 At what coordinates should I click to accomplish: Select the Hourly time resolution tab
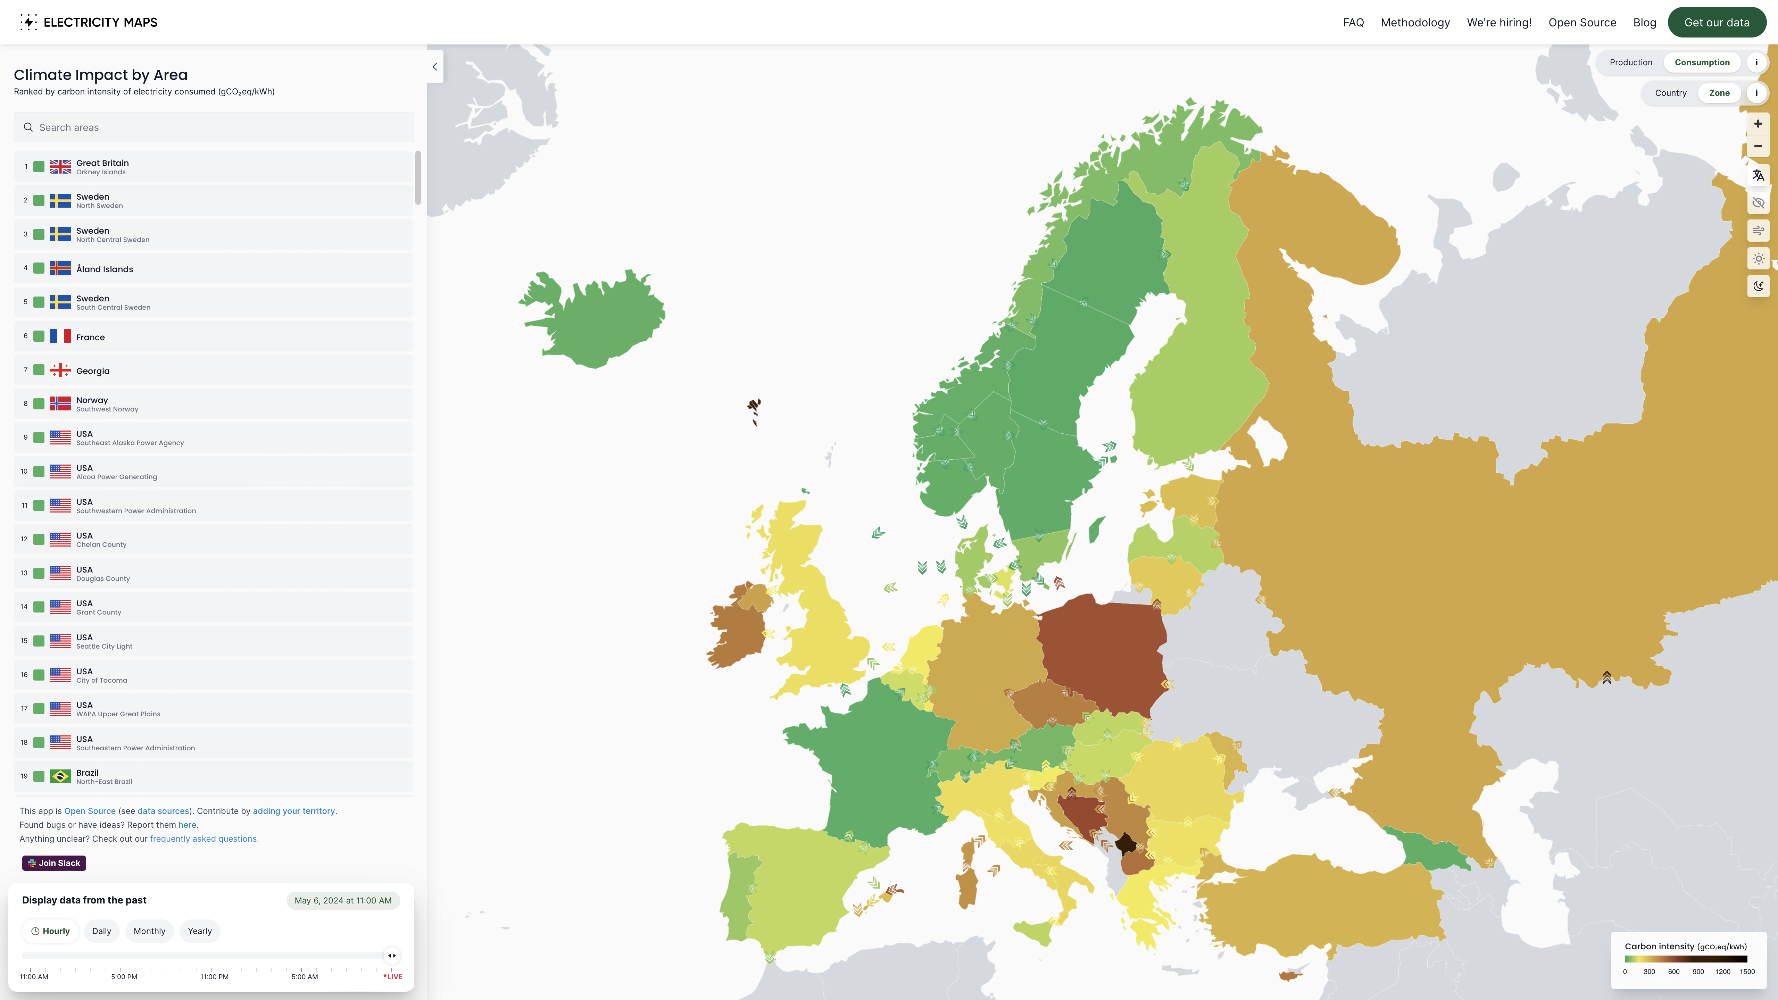(x=50, y=931)
